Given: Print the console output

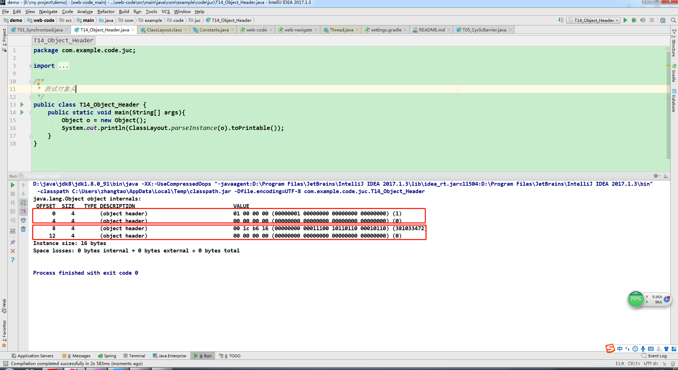Looking at the screenshot, I should pos(23,220).
